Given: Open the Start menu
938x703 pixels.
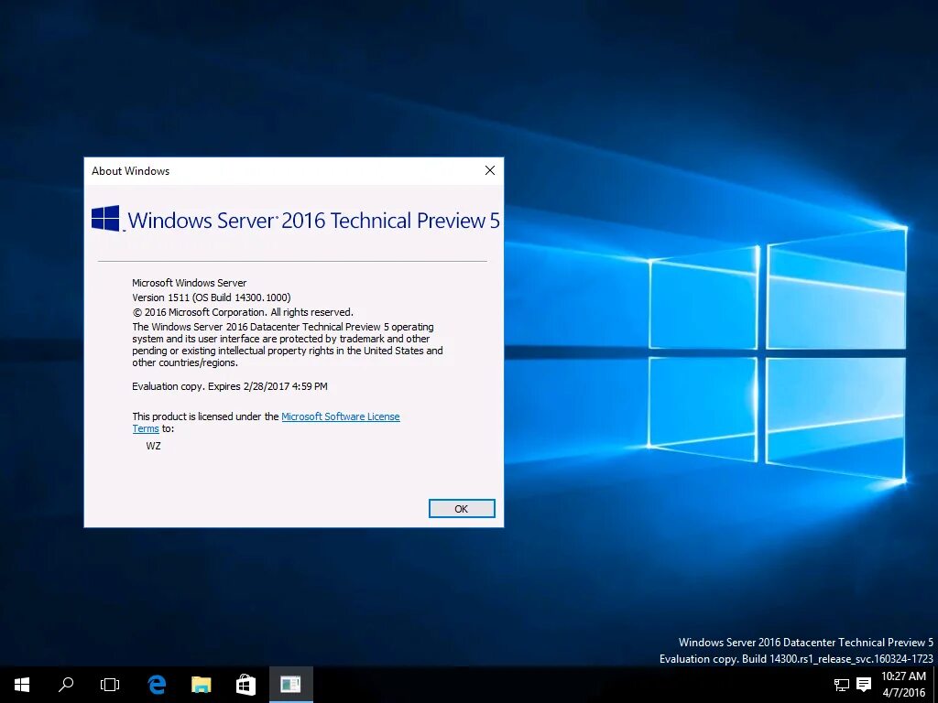Looking at the screenshot, I should click(22, 685).
